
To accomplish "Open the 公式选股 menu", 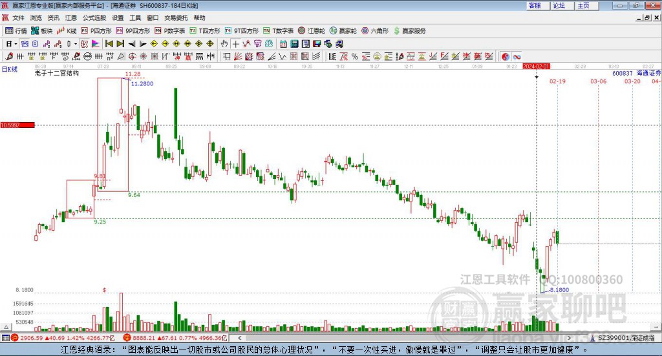I will [x=94, y=17].
